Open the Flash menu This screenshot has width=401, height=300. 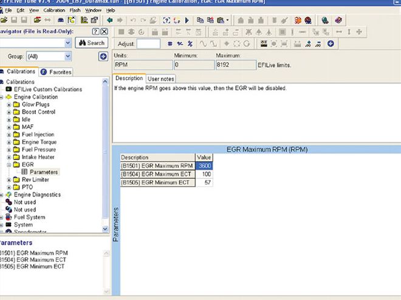coord(75,10)
